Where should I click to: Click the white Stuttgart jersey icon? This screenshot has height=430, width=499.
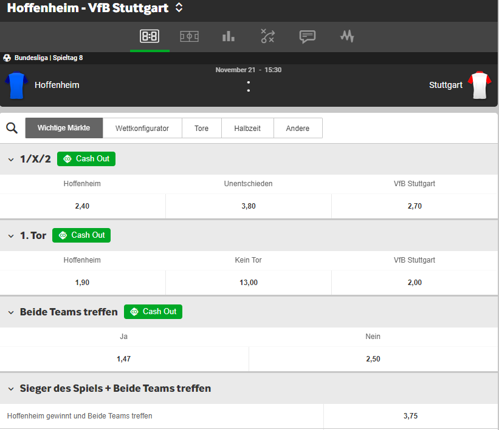click(480, 85)
